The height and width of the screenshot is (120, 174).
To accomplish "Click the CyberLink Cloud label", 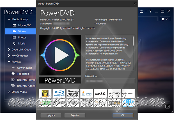I will pyautogui.click(x=21, y=50).
